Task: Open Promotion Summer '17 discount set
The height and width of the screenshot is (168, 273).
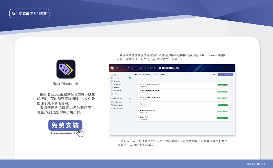Action: coord(184,111)
